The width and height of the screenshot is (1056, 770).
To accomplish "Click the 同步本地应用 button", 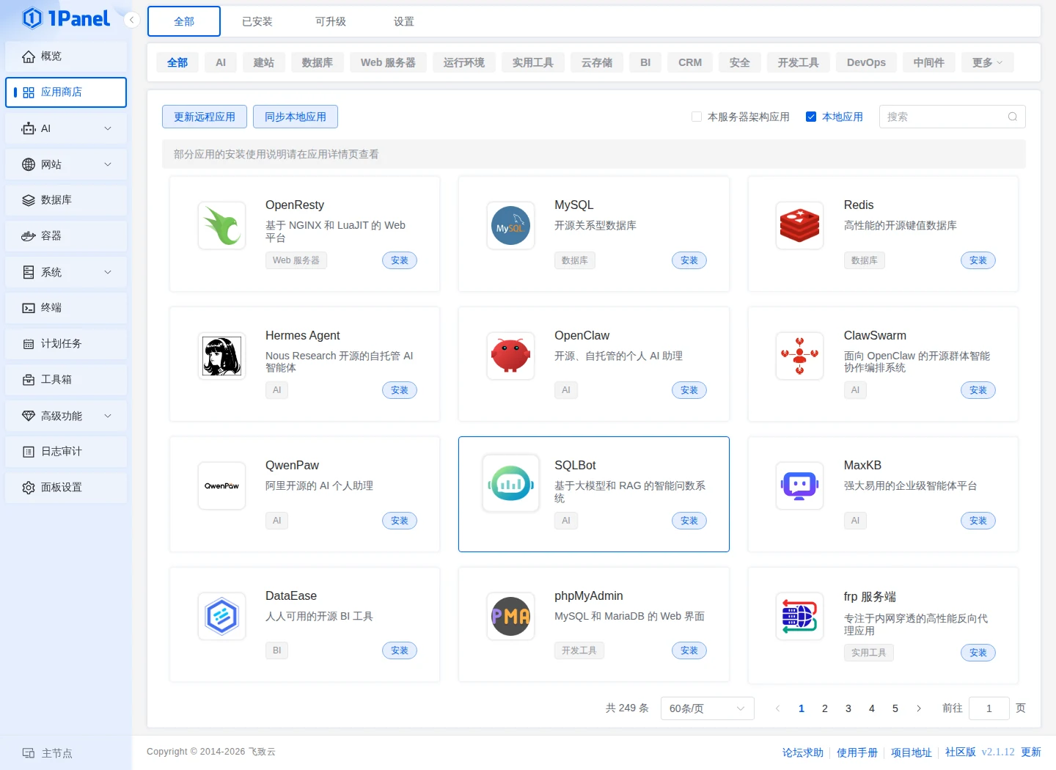I will [296, 117].
